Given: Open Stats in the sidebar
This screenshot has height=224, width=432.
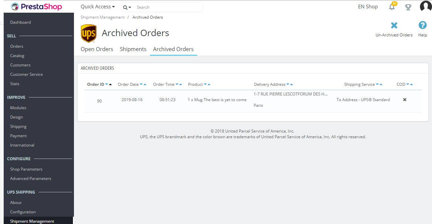Looking at the screenshot, I should (15, 84).
